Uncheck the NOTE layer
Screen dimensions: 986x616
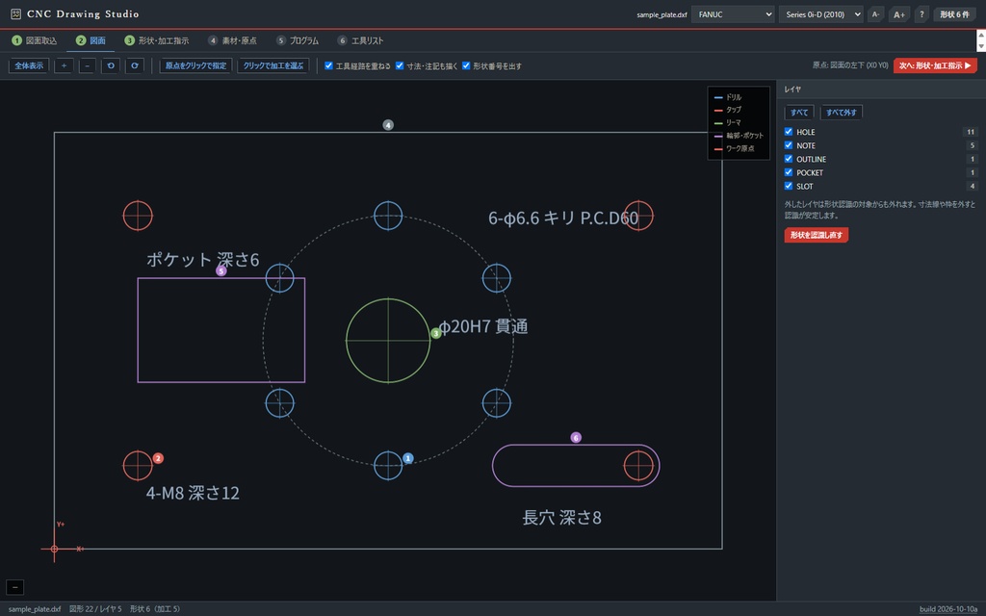coord(789,145)
